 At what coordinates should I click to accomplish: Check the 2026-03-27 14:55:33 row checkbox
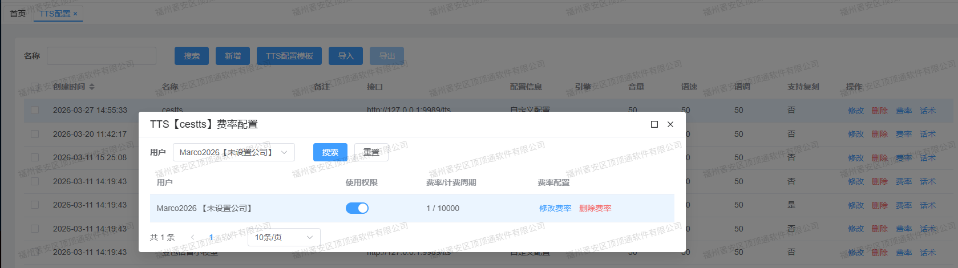click(x=35, y=110)
